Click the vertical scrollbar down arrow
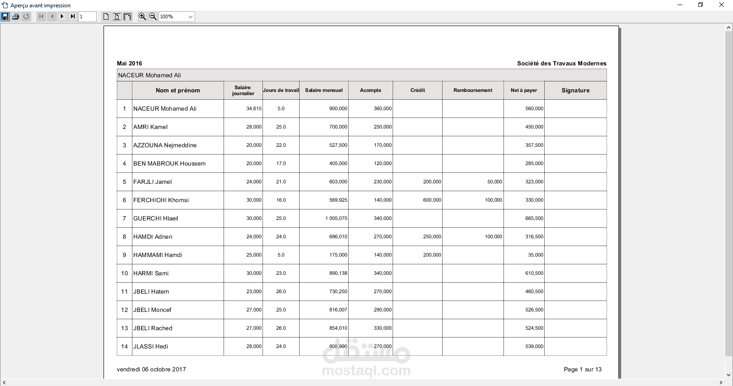The height and width of the screenshot is (386, 733). 728,375
